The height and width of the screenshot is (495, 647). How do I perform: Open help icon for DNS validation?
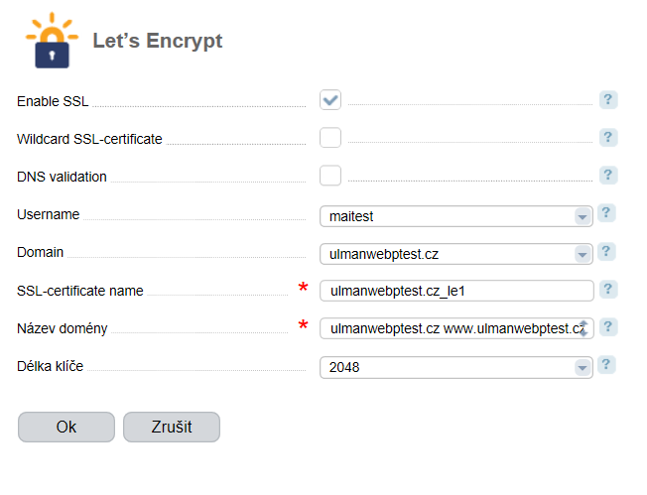click(x=608, y=176)
